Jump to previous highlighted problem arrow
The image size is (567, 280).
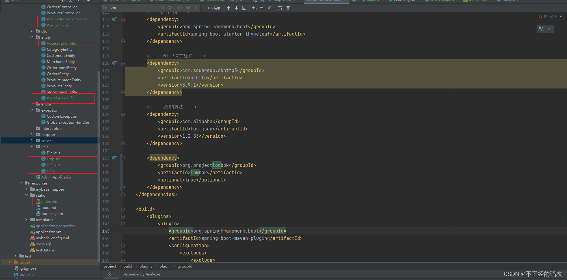point(561,16)
